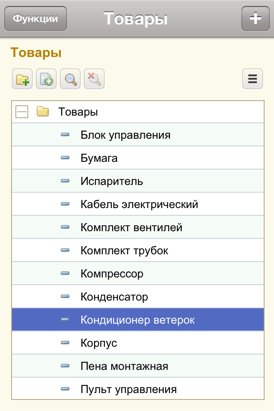Click highlighted Кондиционер ветерок row
The width and height of the screenshot is (274, 411).
[138, 319]
